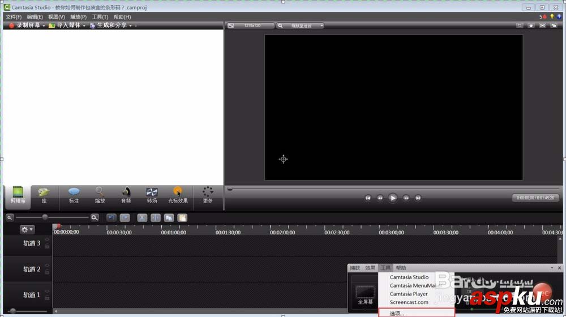Click the notification bell icon
The height and width of the screenshot is (317, 566).
(x=544, y=16)
